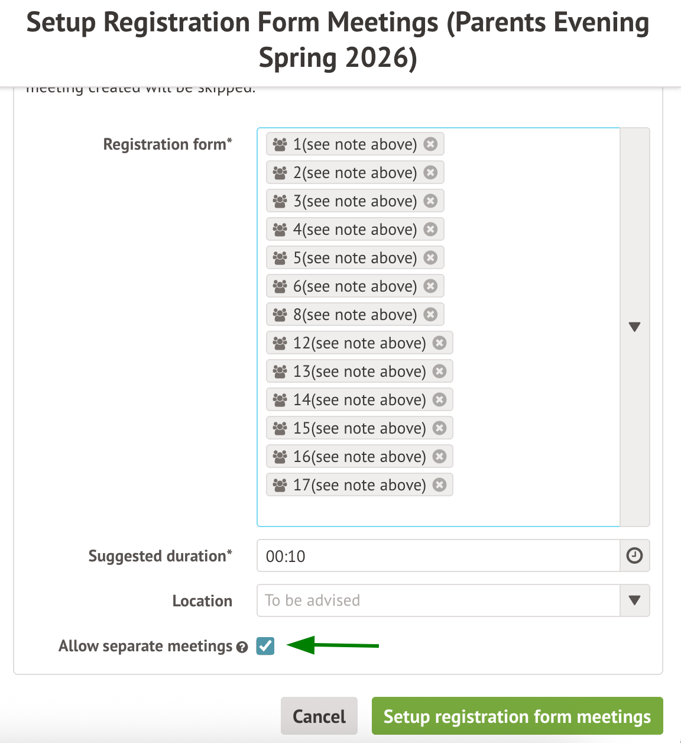The width and height of the screenshot is (681, 743).
Task: Click help icon beside Allow separate meetings
Action: click(242, 647)
